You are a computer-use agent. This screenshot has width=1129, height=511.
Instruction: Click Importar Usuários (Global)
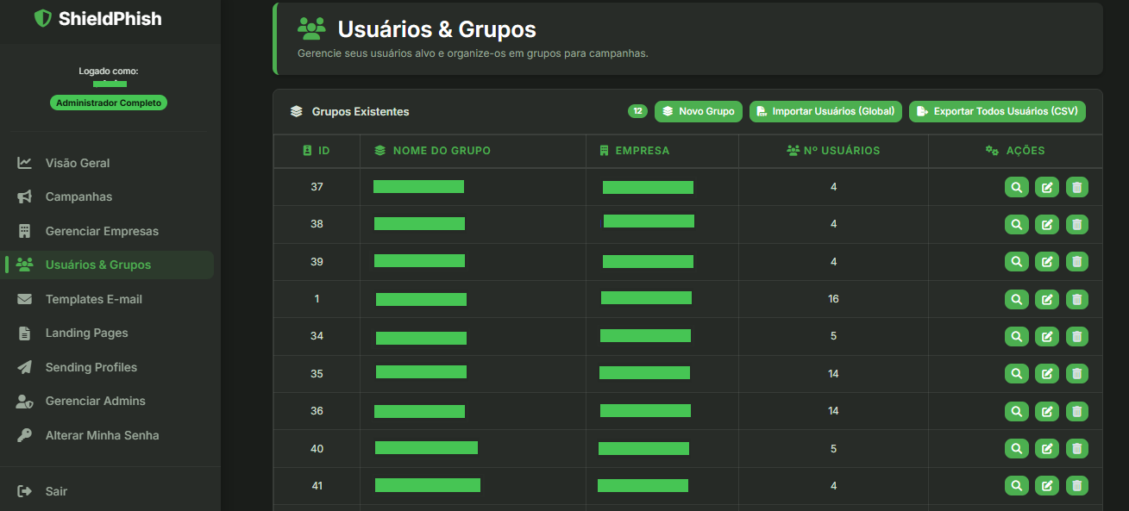click(x=825, y=111)
